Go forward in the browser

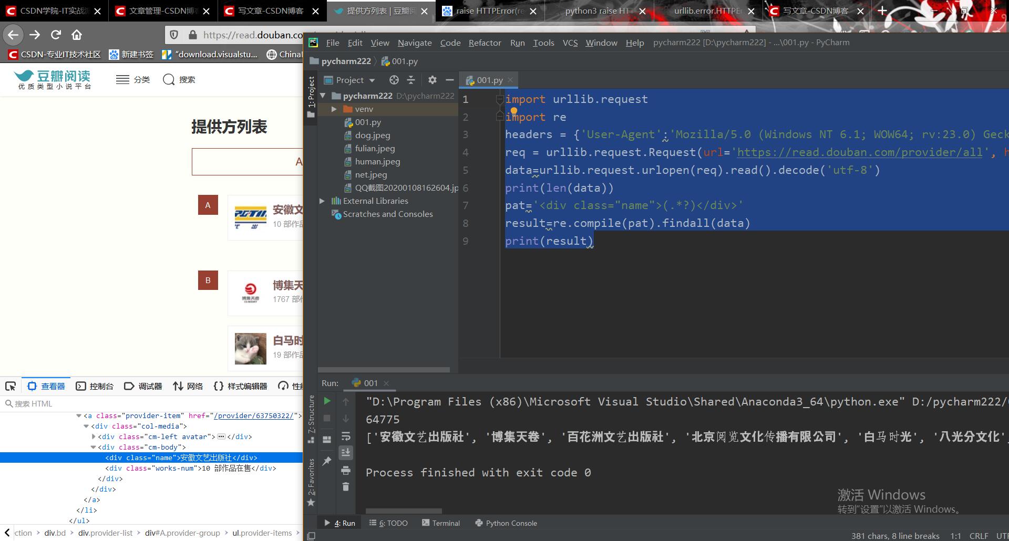35,35
